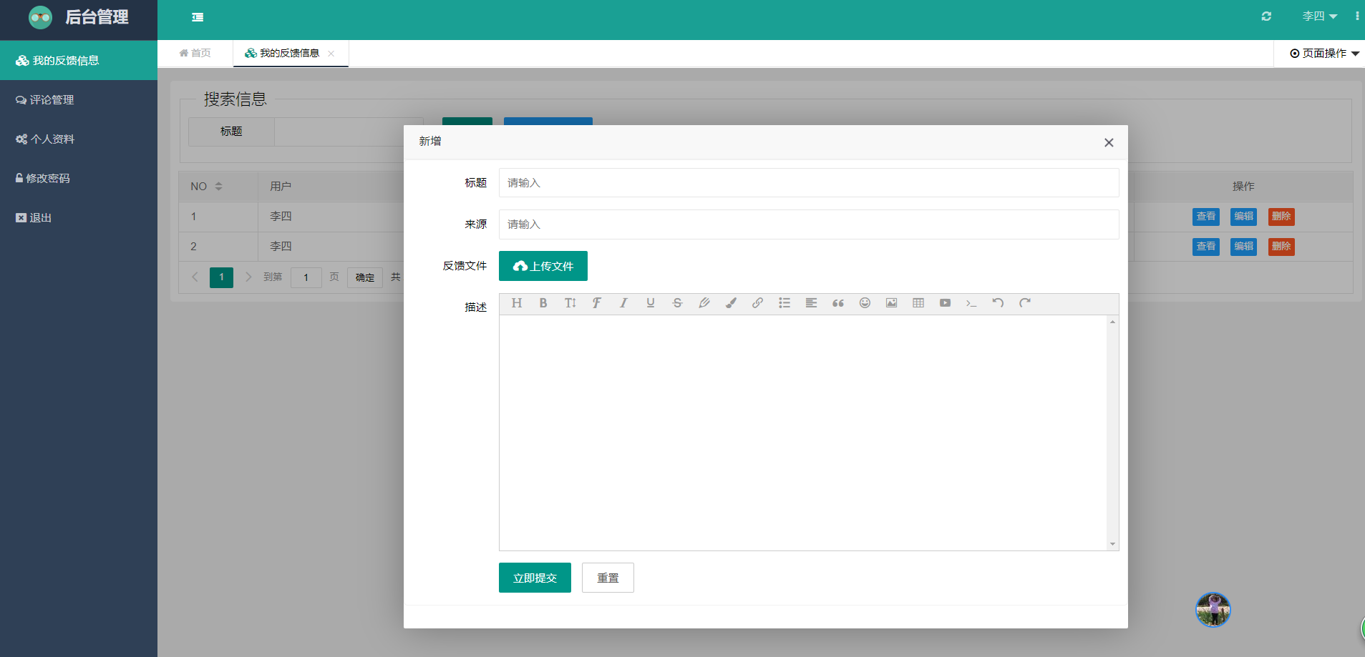Switch to the 首页 tab
The image size is (1365, 657).
pyautogui.click(x=195, y=53)
